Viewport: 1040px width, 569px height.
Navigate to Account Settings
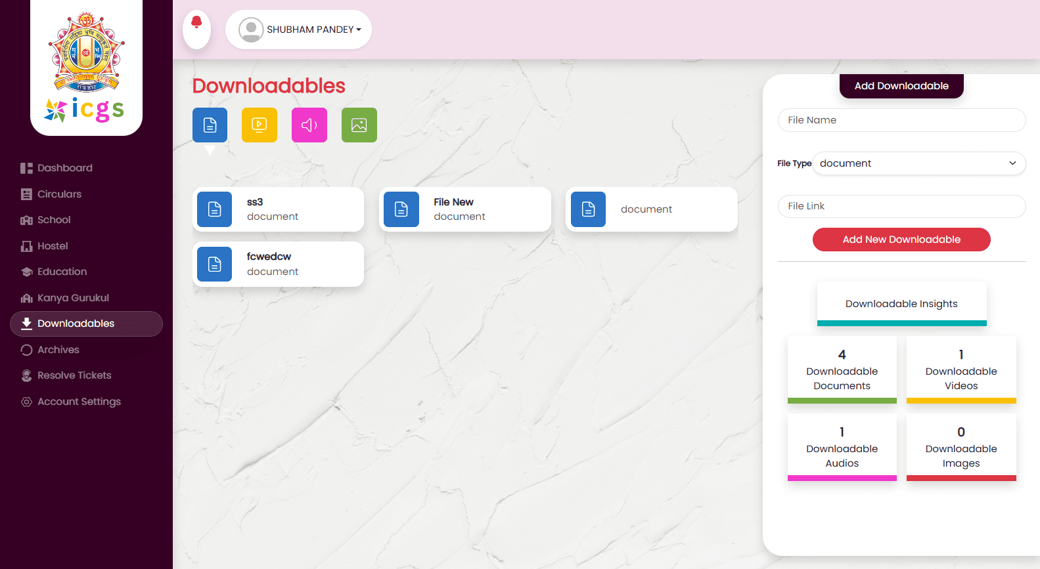[x=79, y=402]
